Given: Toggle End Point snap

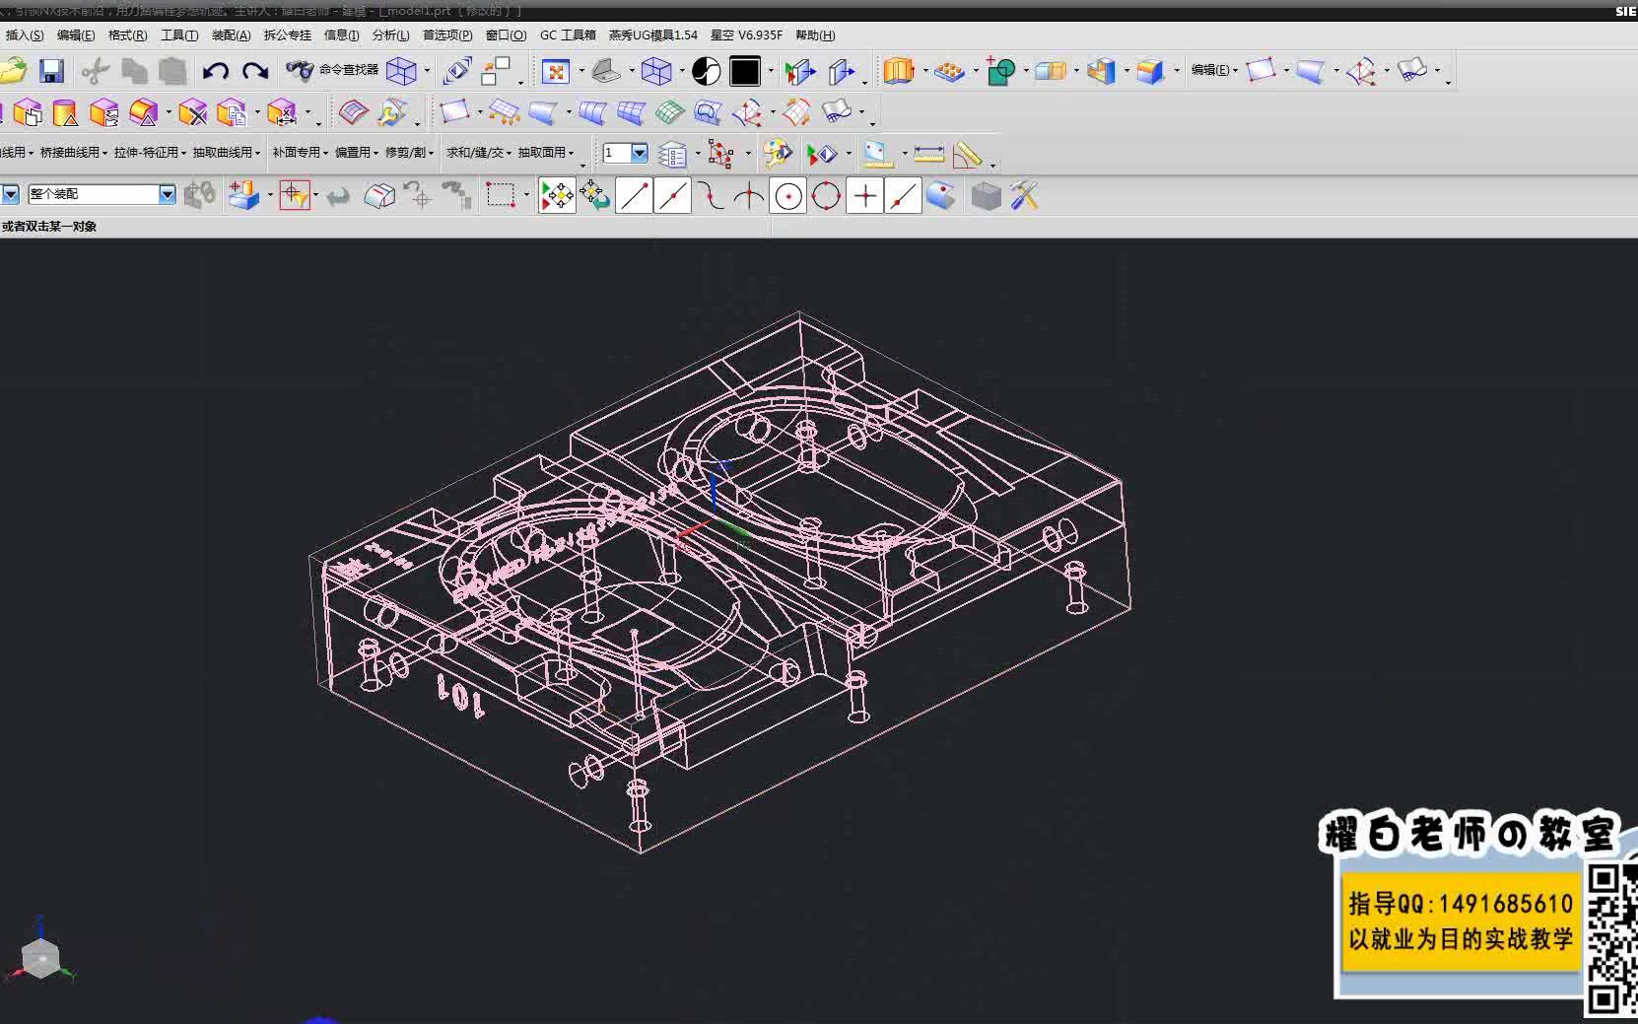Looking at the screenshot, I should [634, 196].
